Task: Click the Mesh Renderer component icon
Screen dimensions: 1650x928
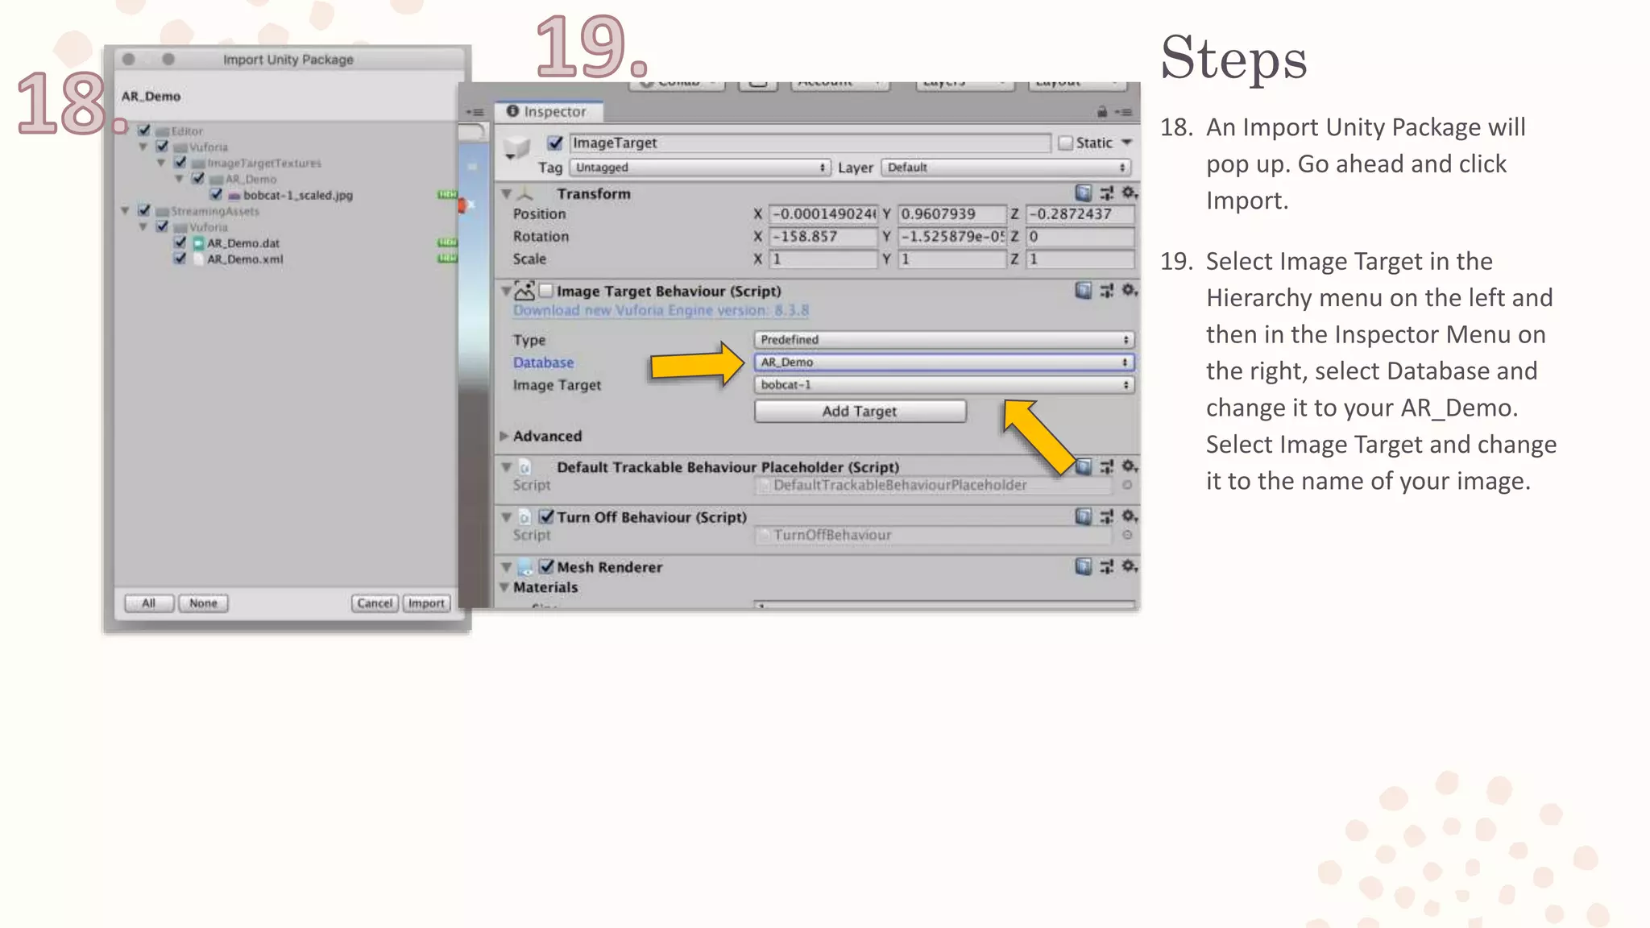Action: click(525, 567)
